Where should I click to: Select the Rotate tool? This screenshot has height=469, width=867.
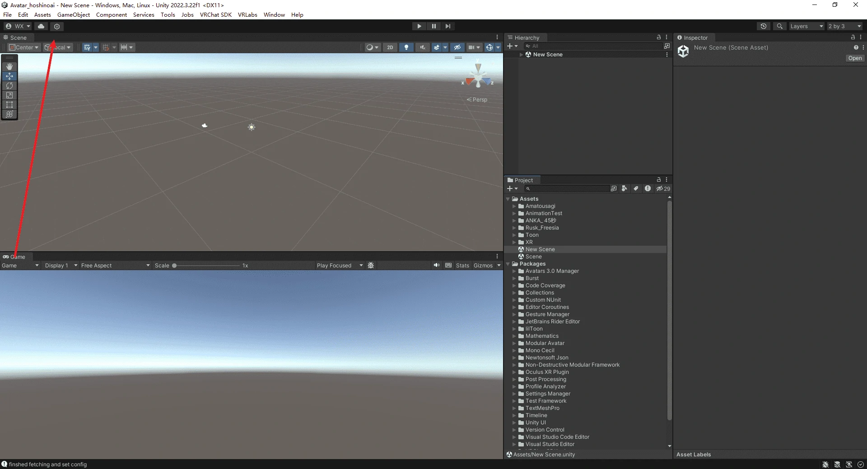pos(9,86)
